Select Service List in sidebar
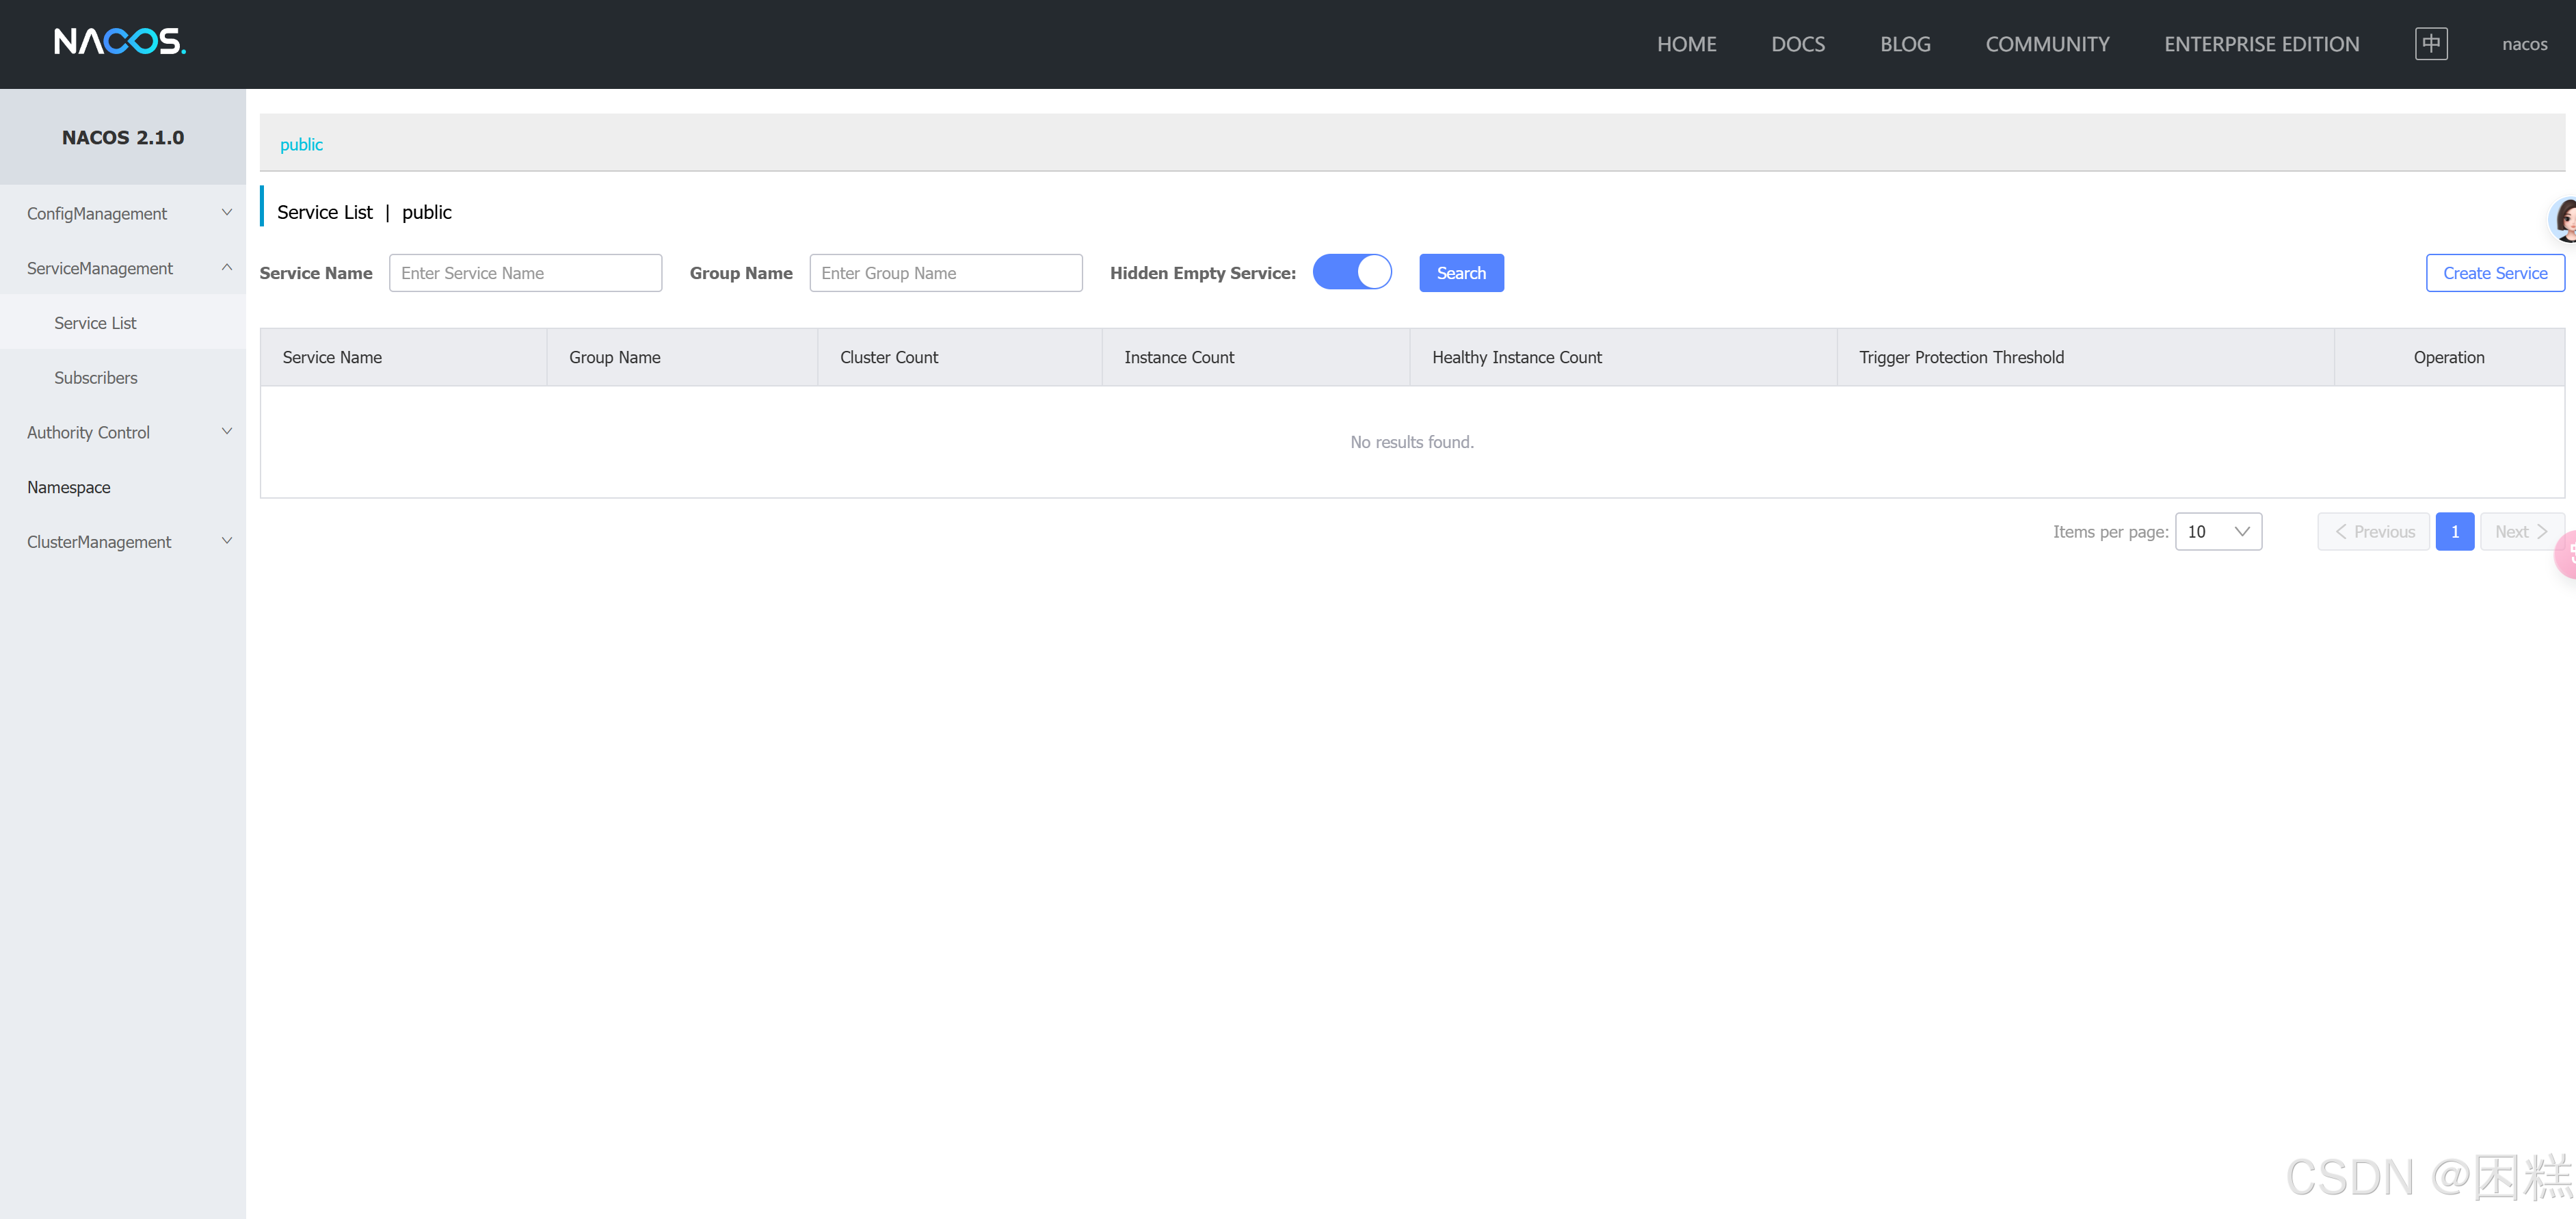 (95, 322)
